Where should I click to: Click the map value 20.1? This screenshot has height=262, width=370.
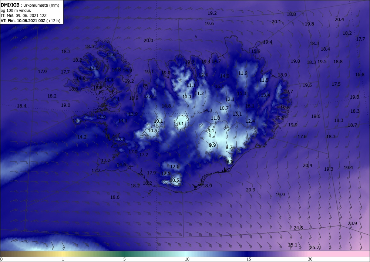coord(276,22)
